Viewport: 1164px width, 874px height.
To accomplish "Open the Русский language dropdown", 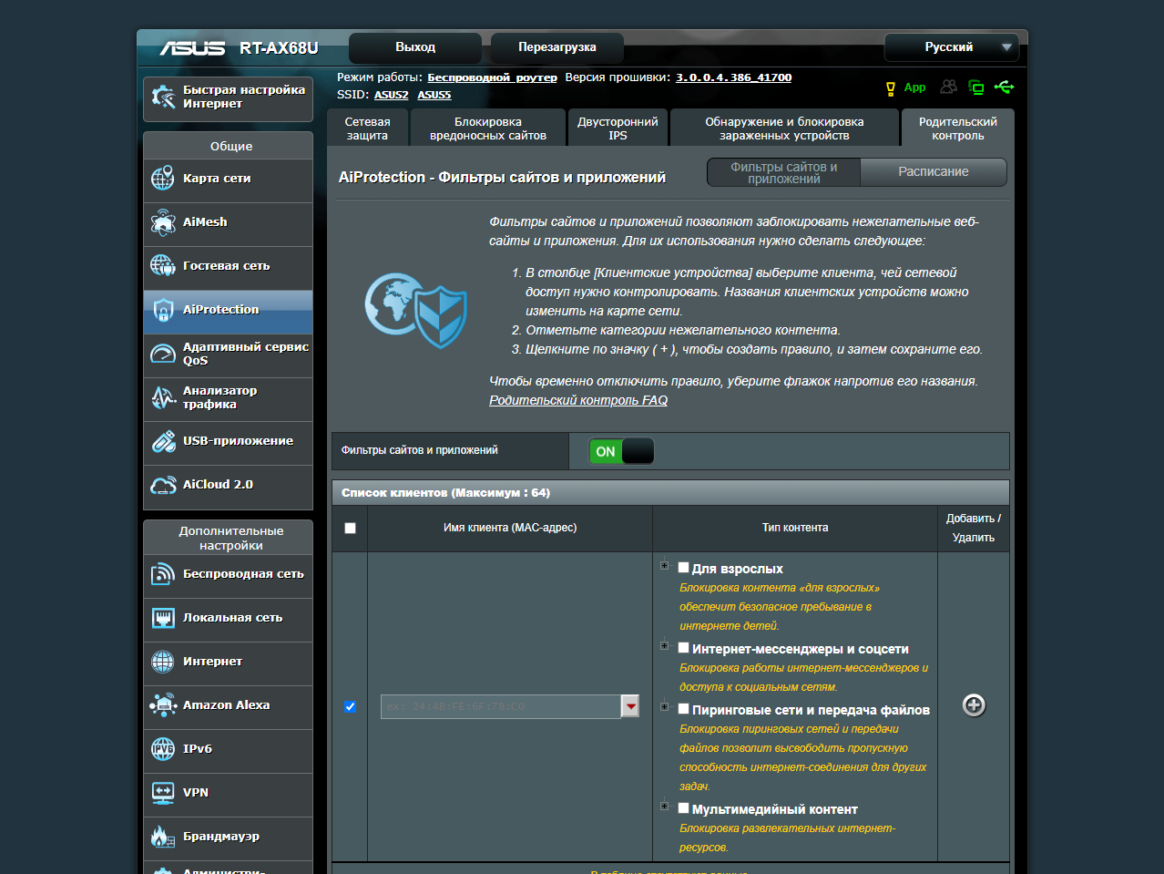I will [x=951, y=47].
